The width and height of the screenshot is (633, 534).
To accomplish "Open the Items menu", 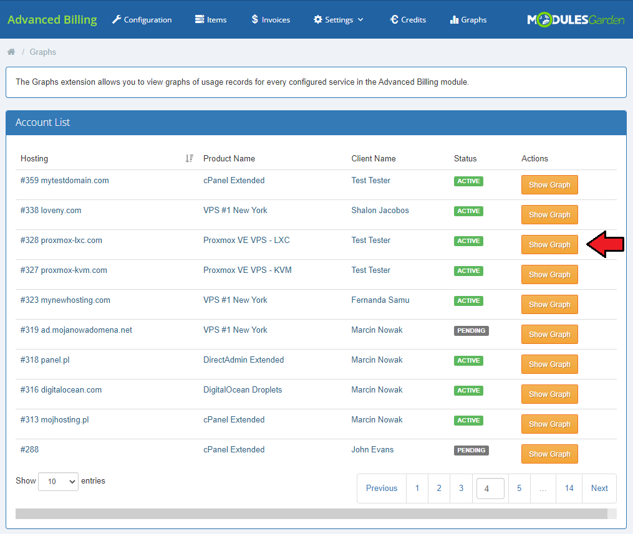I will pos(211,19).
